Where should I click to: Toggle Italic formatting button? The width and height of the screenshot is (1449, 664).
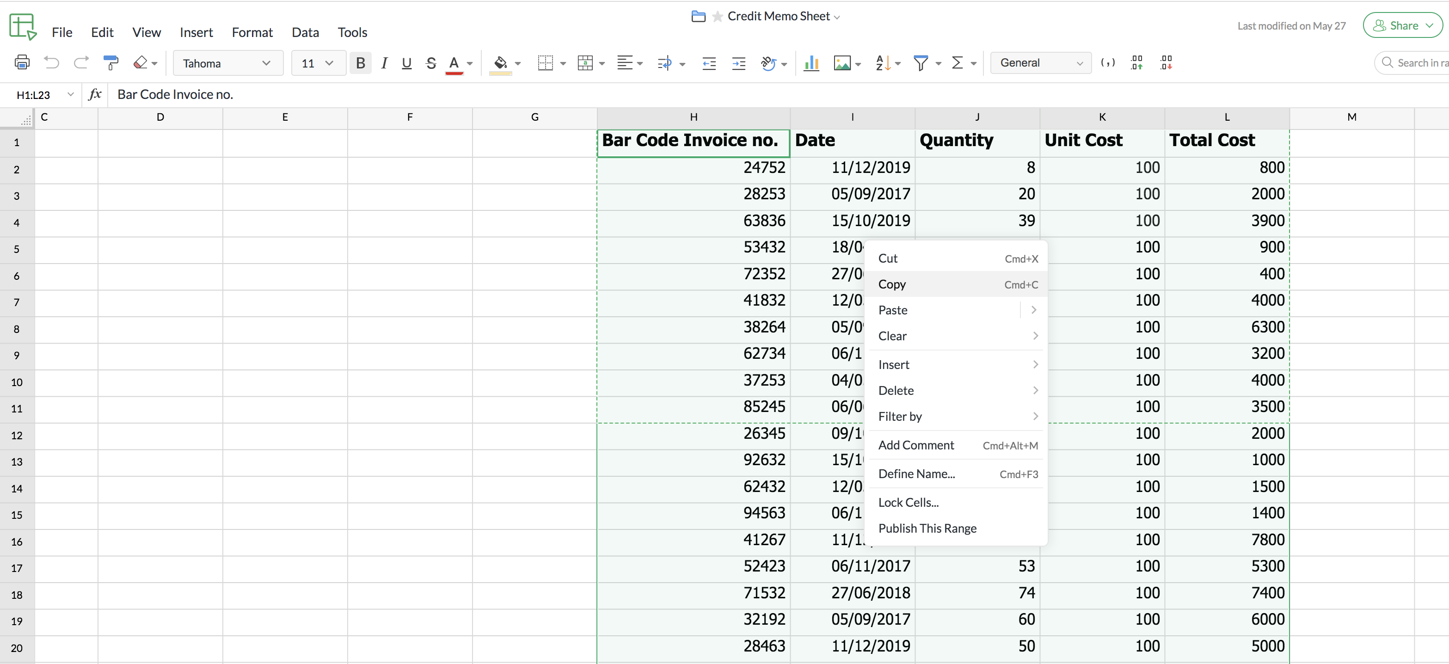click(384, 62)
